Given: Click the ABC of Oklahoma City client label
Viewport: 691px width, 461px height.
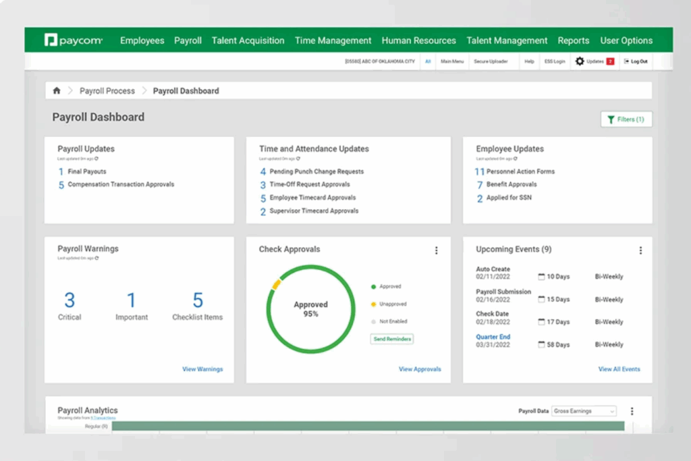Looking at the screenshot, I should (x=379, y=61).
